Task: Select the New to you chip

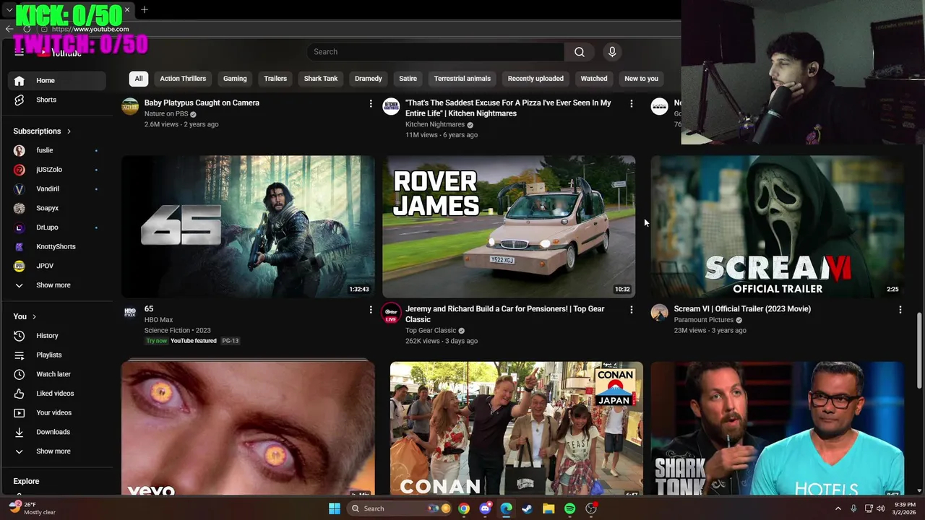Action: tap(642, 79)
